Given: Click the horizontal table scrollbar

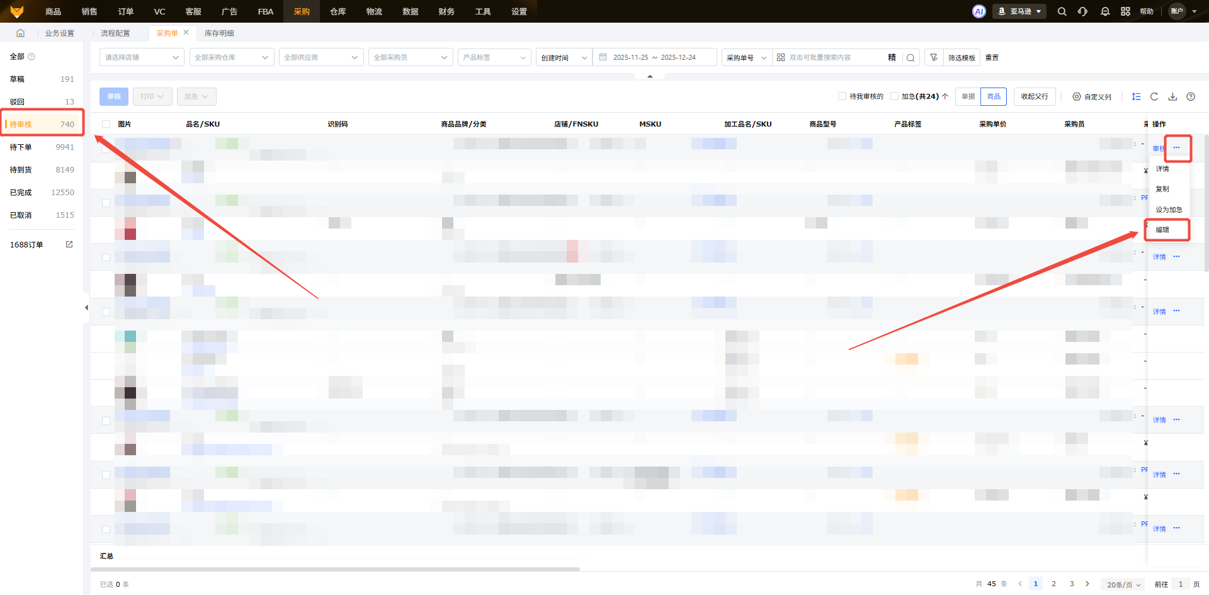Looking at the screenshot, I should click(335, 569).
